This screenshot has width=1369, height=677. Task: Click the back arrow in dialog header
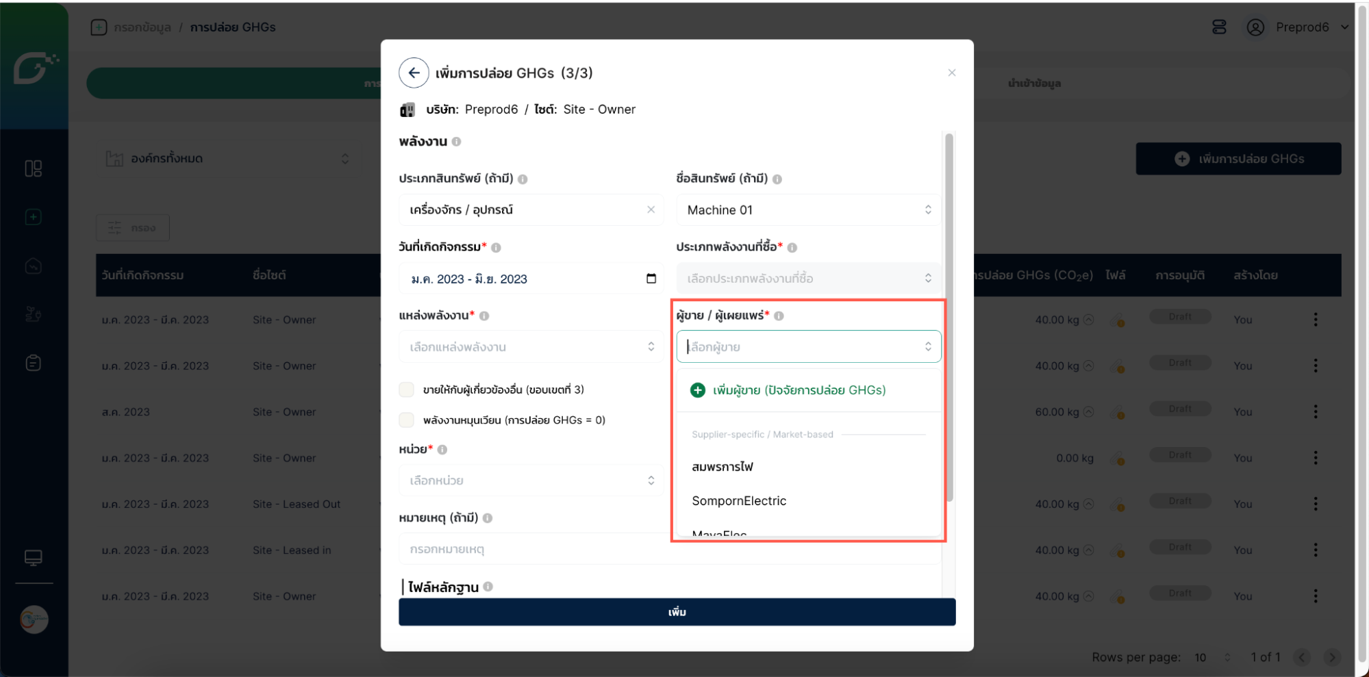tap(414, 73)
